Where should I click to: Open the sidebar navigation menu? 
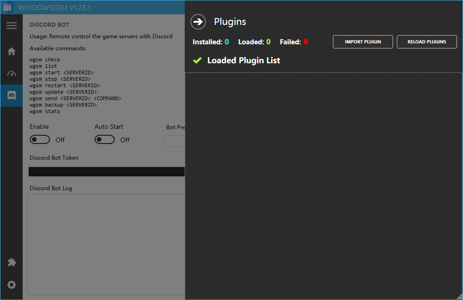pyautogui.click(x=12, y=25)
